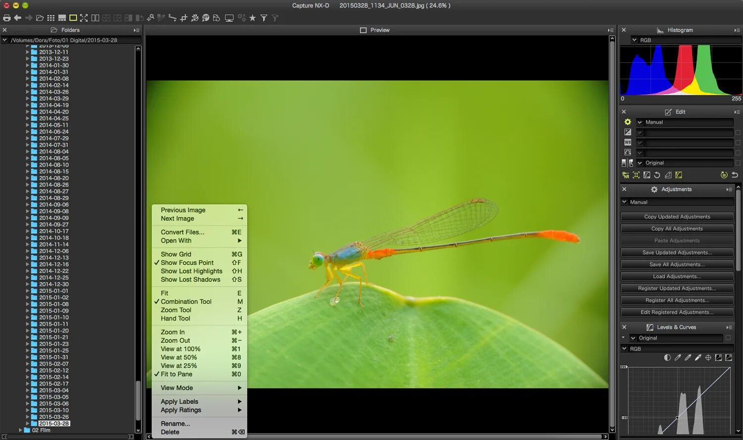The width and height of the screenshot is (743, 440).
Task: Click the Load Adjustments... button
Action: point(677,276)
